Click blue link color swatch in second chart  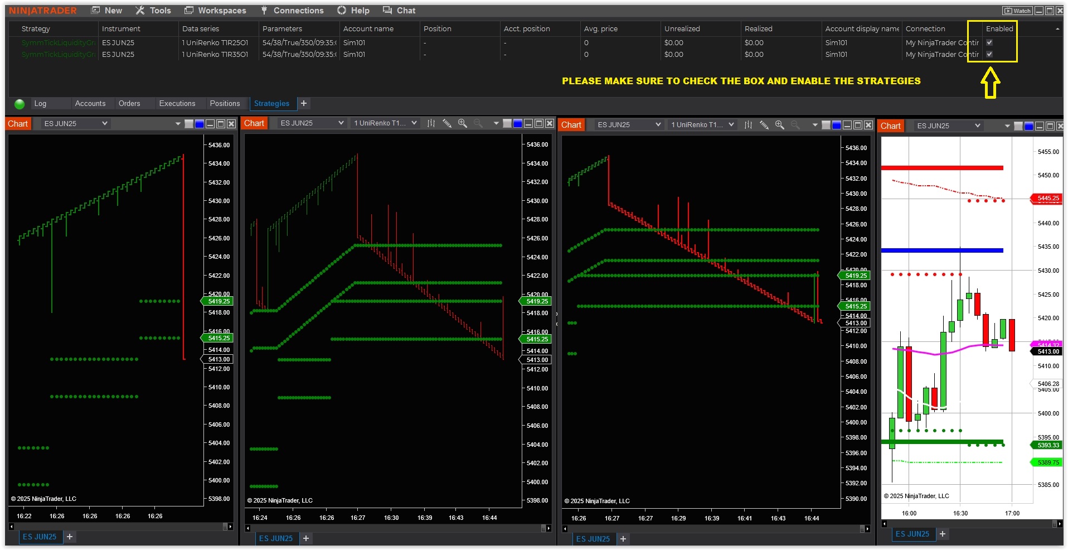tap(518, 123)
